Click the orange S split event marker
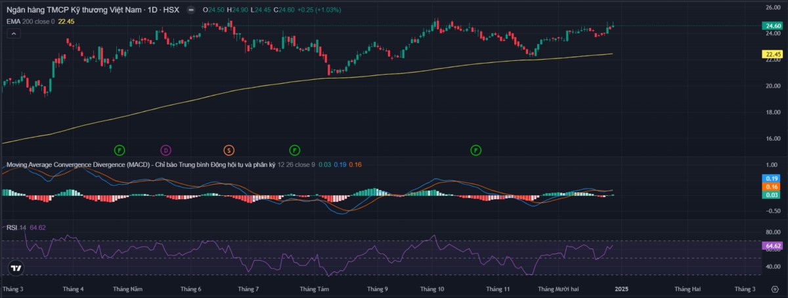This screenshot has height=298, width=788. 229,150
